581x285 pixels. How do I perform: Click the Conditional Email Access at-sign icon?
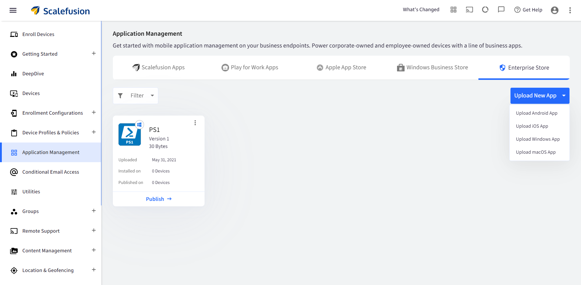pyautogui.click(x=14, y=172)
